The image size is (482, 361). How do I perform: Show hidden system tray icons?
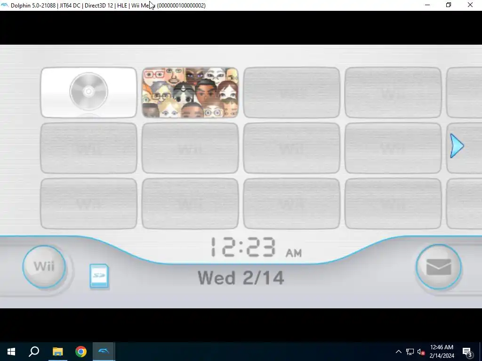click(x=398, y=352)
